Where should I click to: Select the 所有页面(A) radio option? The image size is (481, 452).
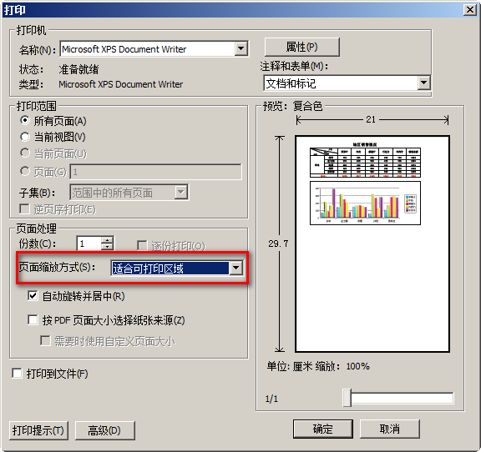click(25, 120)
